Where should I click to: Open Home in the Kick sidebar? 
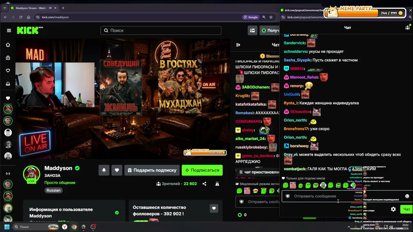pos(8,45)
